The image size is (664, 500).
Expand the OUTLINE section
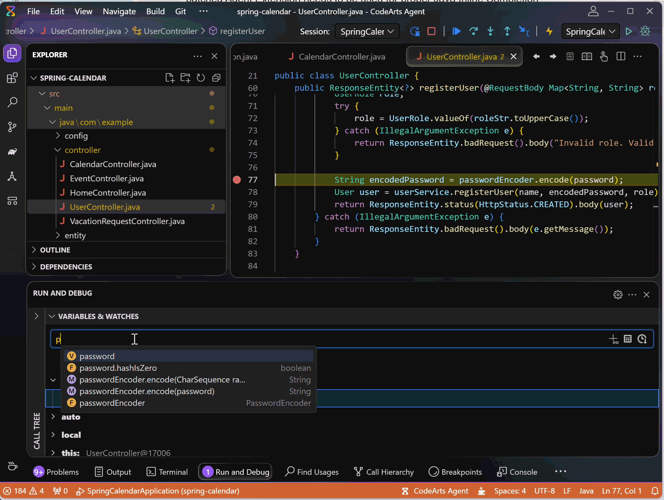coord(55,250)
